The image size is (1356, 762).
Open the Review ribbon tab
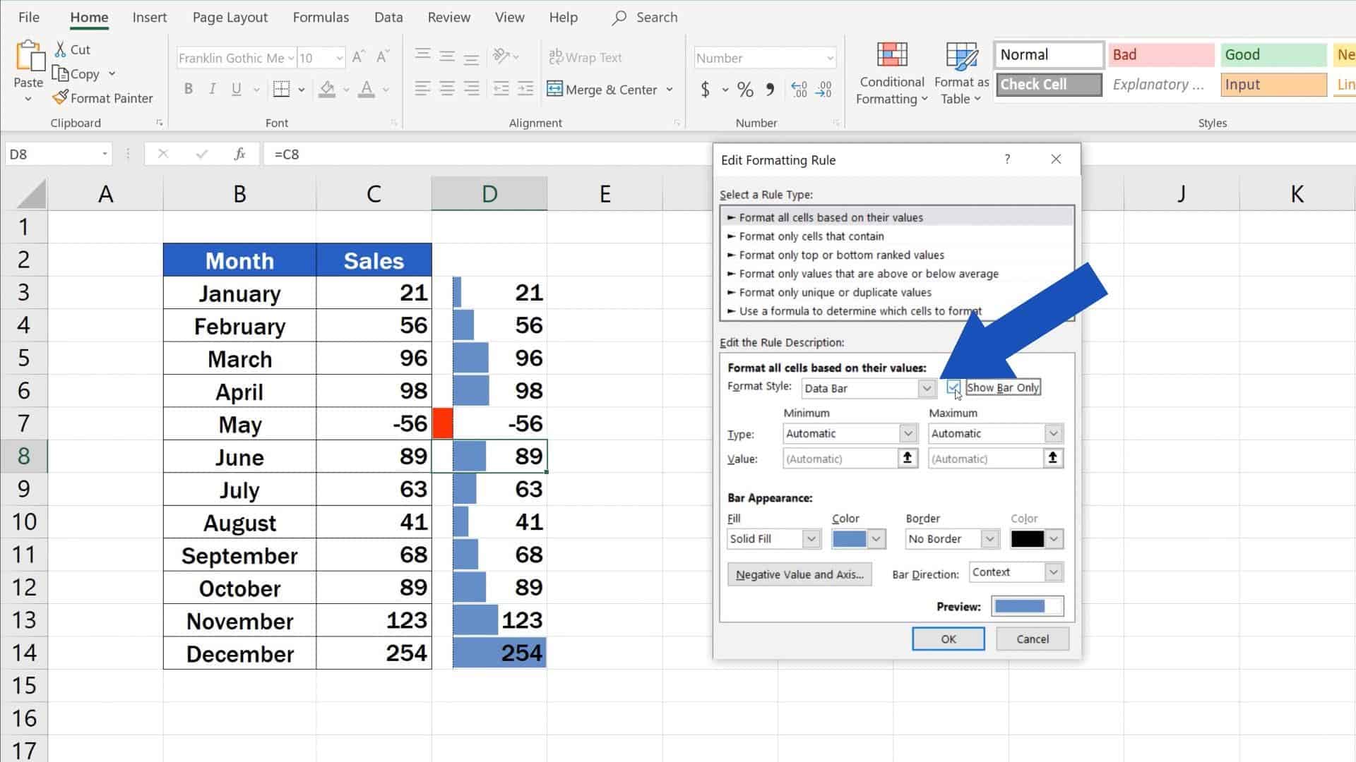coord(448,17)
